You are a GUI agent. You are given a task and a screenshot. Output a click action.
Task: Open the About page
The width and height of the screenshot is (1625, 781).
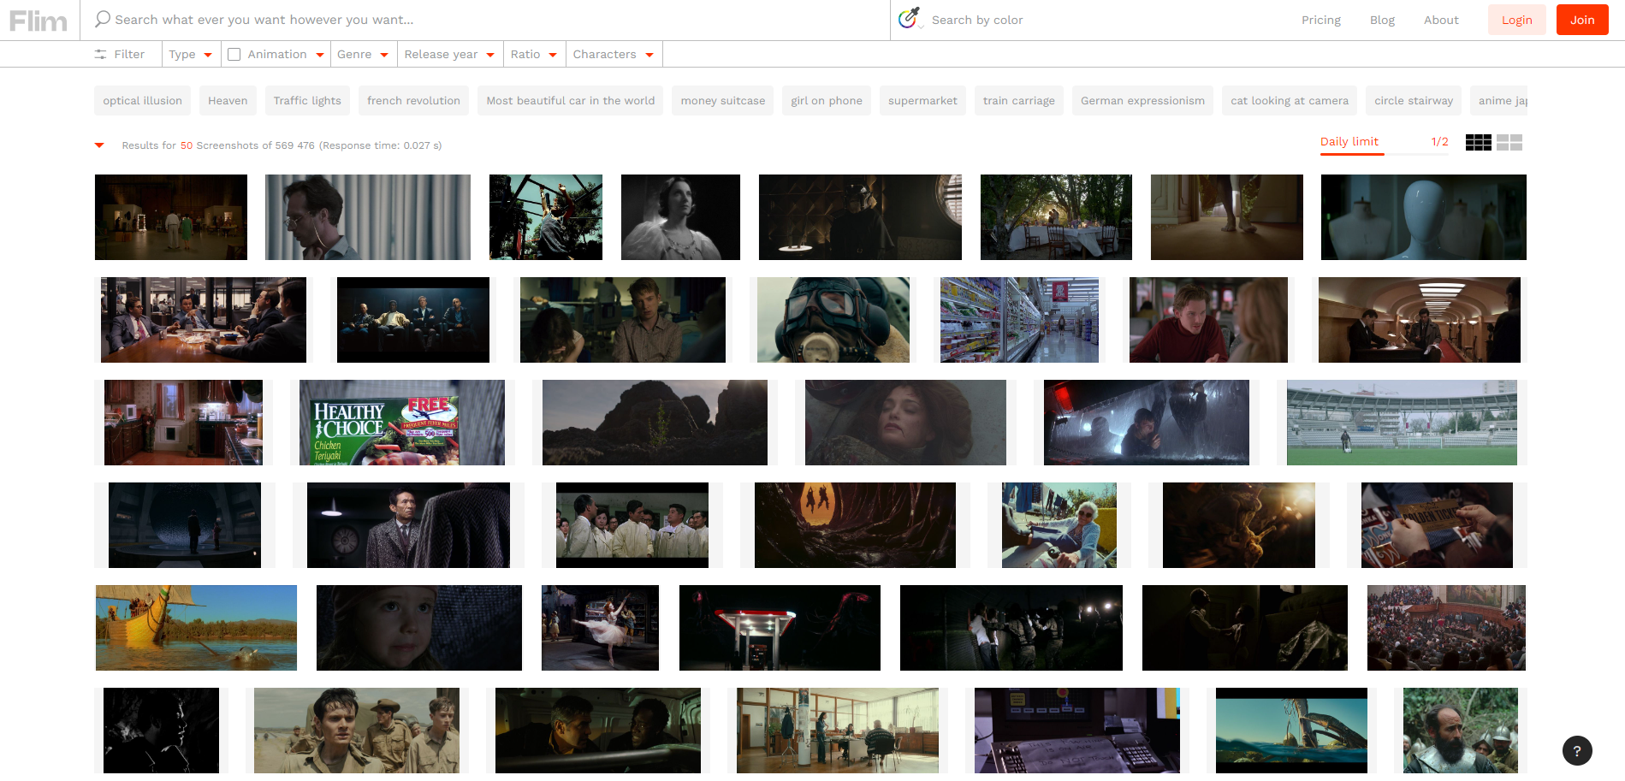pos(1441,20)
